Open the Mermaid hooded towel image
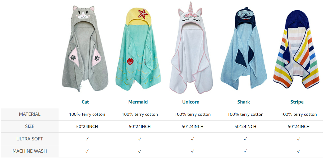323x159 pixels. (138, 49)
